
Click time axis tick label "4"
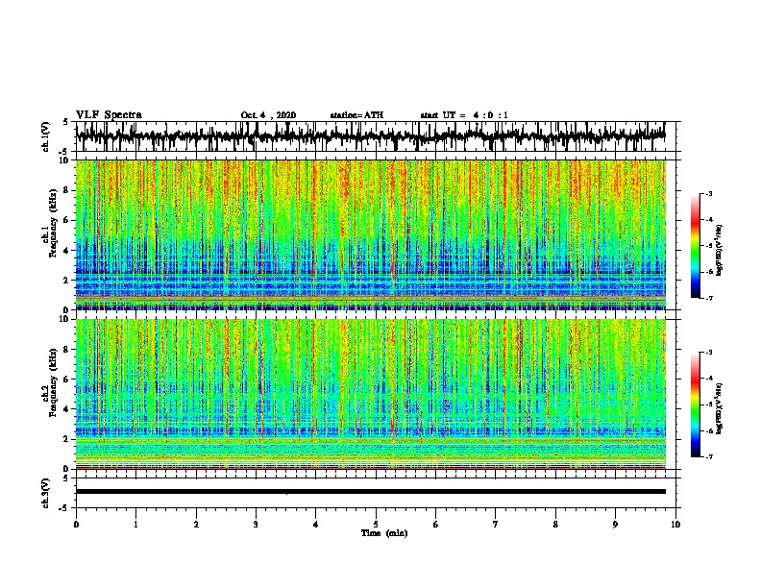click(316, 525)
